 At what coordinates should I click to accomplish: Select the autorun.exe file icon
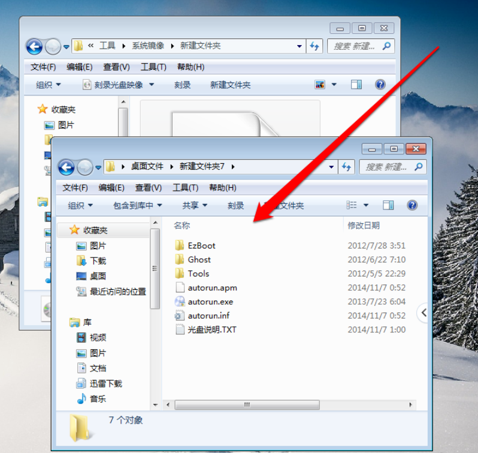(180, 302)
